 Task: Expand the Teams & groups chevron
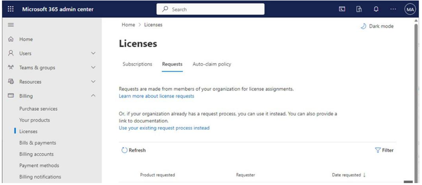[x=94, y=68]
